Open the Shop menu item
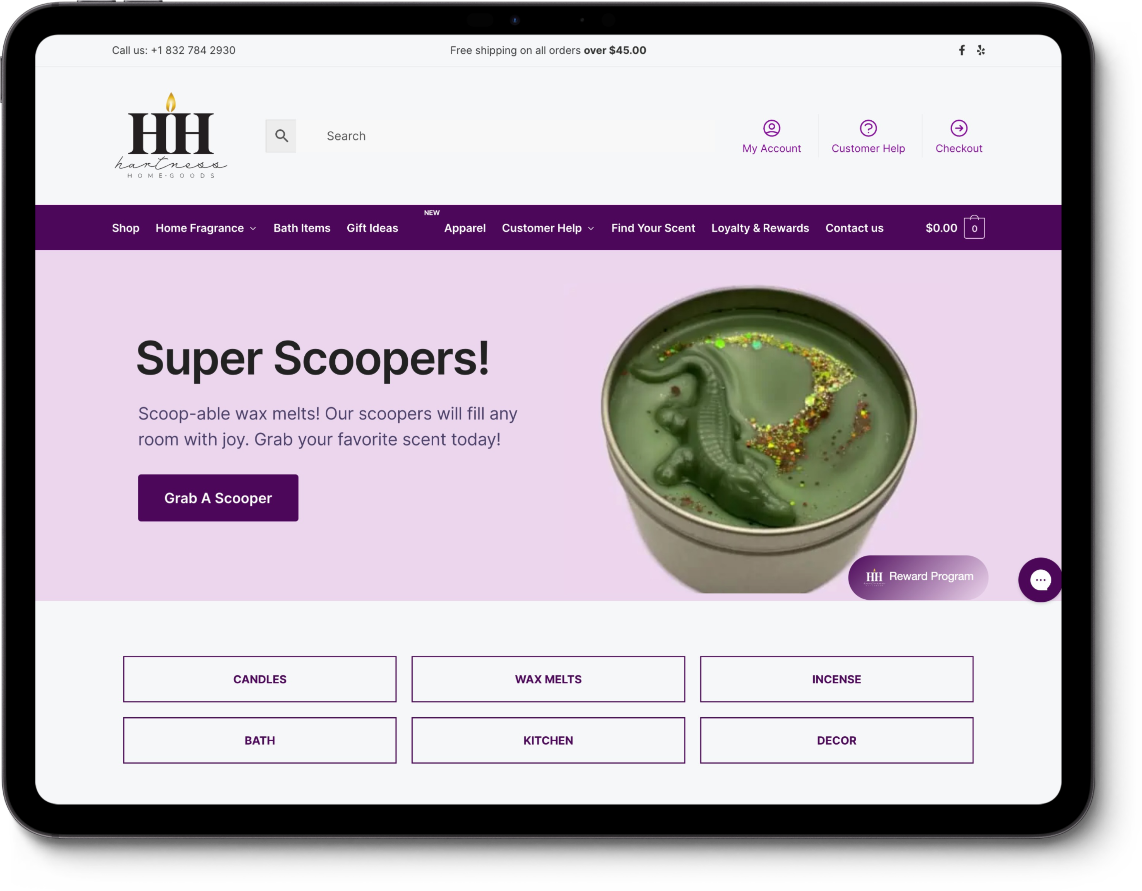This screenshot has width=1142, height=891. (x=125, y=228)
